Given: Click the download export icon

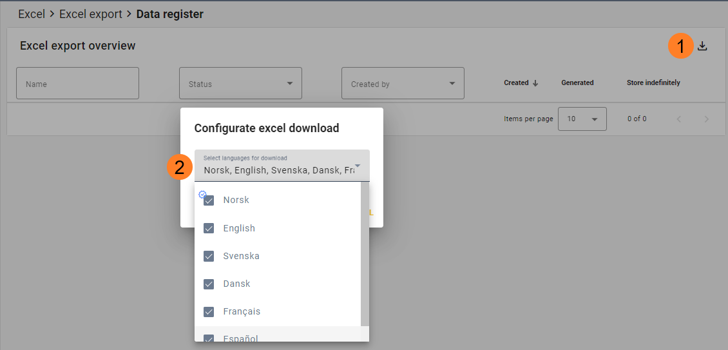Looking at the screenshot, I should 702,46.
